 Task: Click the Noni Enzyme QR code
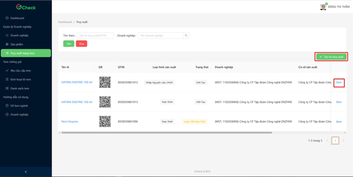[105, 121]
